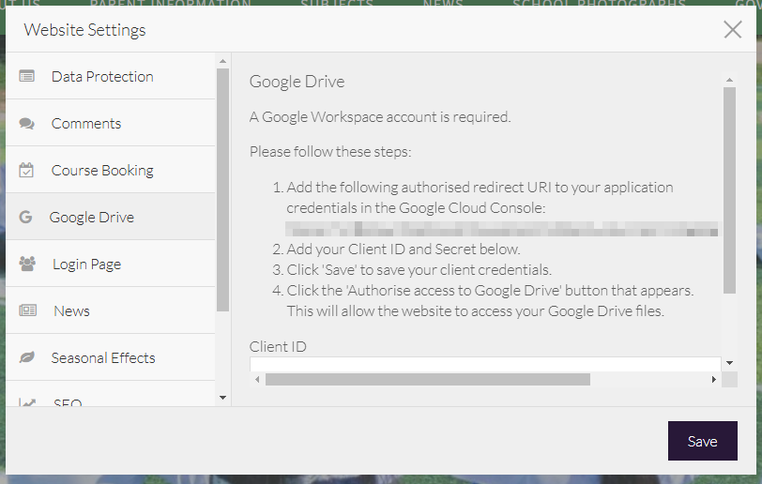This screenshot has height=484, width=762.
Task: Click the horizontal scrollbar left arrow
Action: click(257, 379)
